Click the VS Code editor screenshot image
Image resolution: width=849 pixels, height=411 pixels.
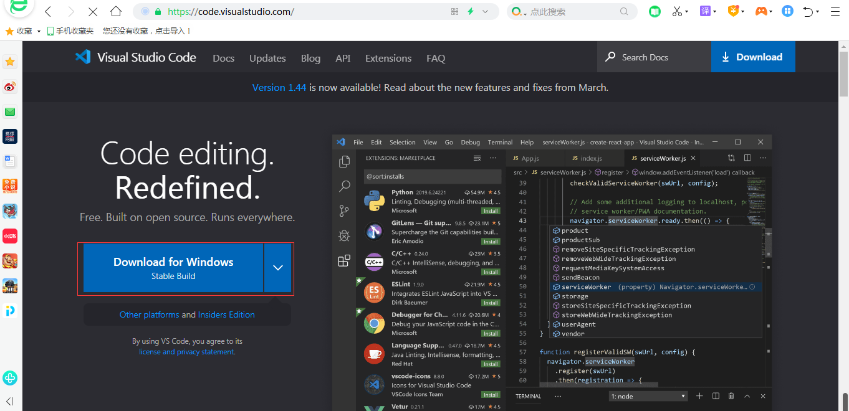point(552,273)
